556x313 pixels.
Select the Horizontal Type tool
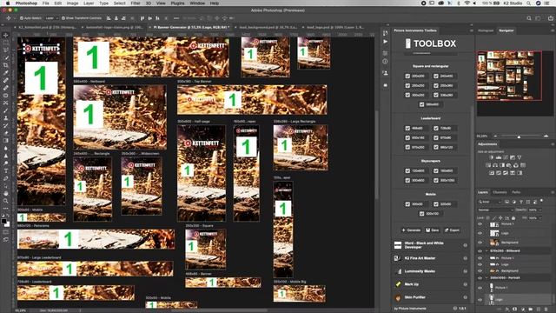click(6, 170)
